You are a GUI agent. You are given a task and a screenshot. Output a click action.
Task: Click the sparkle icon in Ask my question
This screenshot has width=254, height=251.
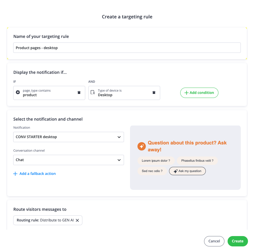click(x=175, y=171)
